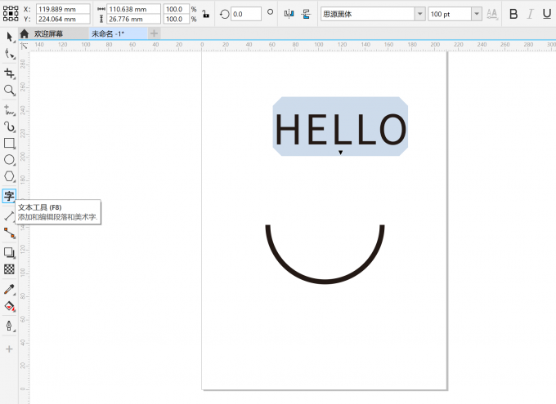This screenshot has width=556, height=404.
Task: Toggle Underline formatting
Action: [547, 14]
